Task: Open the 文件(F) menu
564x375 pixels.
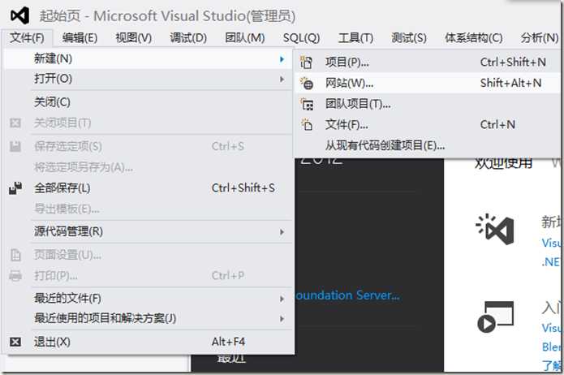Action: coord(27,38)
